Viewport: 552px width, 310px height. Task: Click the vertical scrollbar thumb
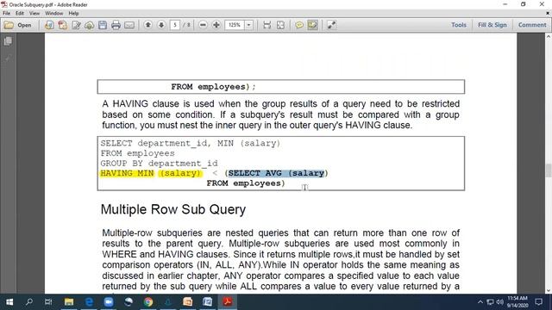coord(549,170)
